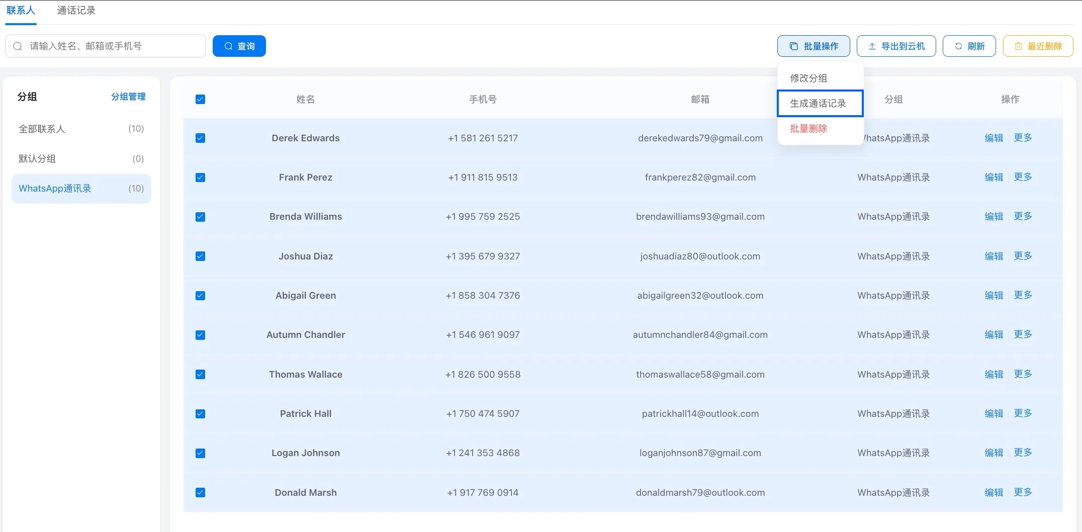
Task: Click phone number +1 911 815 9513
Action: coord(483,178)
